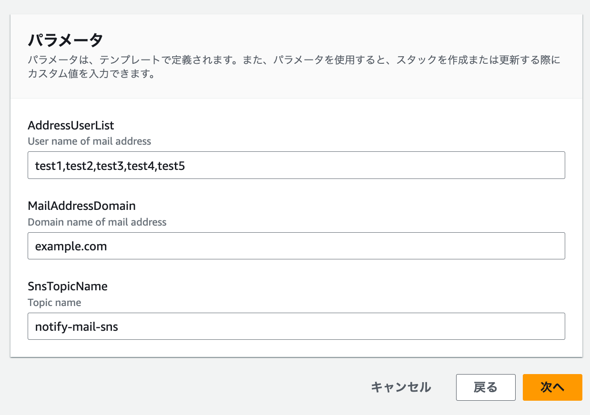
Task: Place cursor in the SnsTopicName field
Action: 295,326
